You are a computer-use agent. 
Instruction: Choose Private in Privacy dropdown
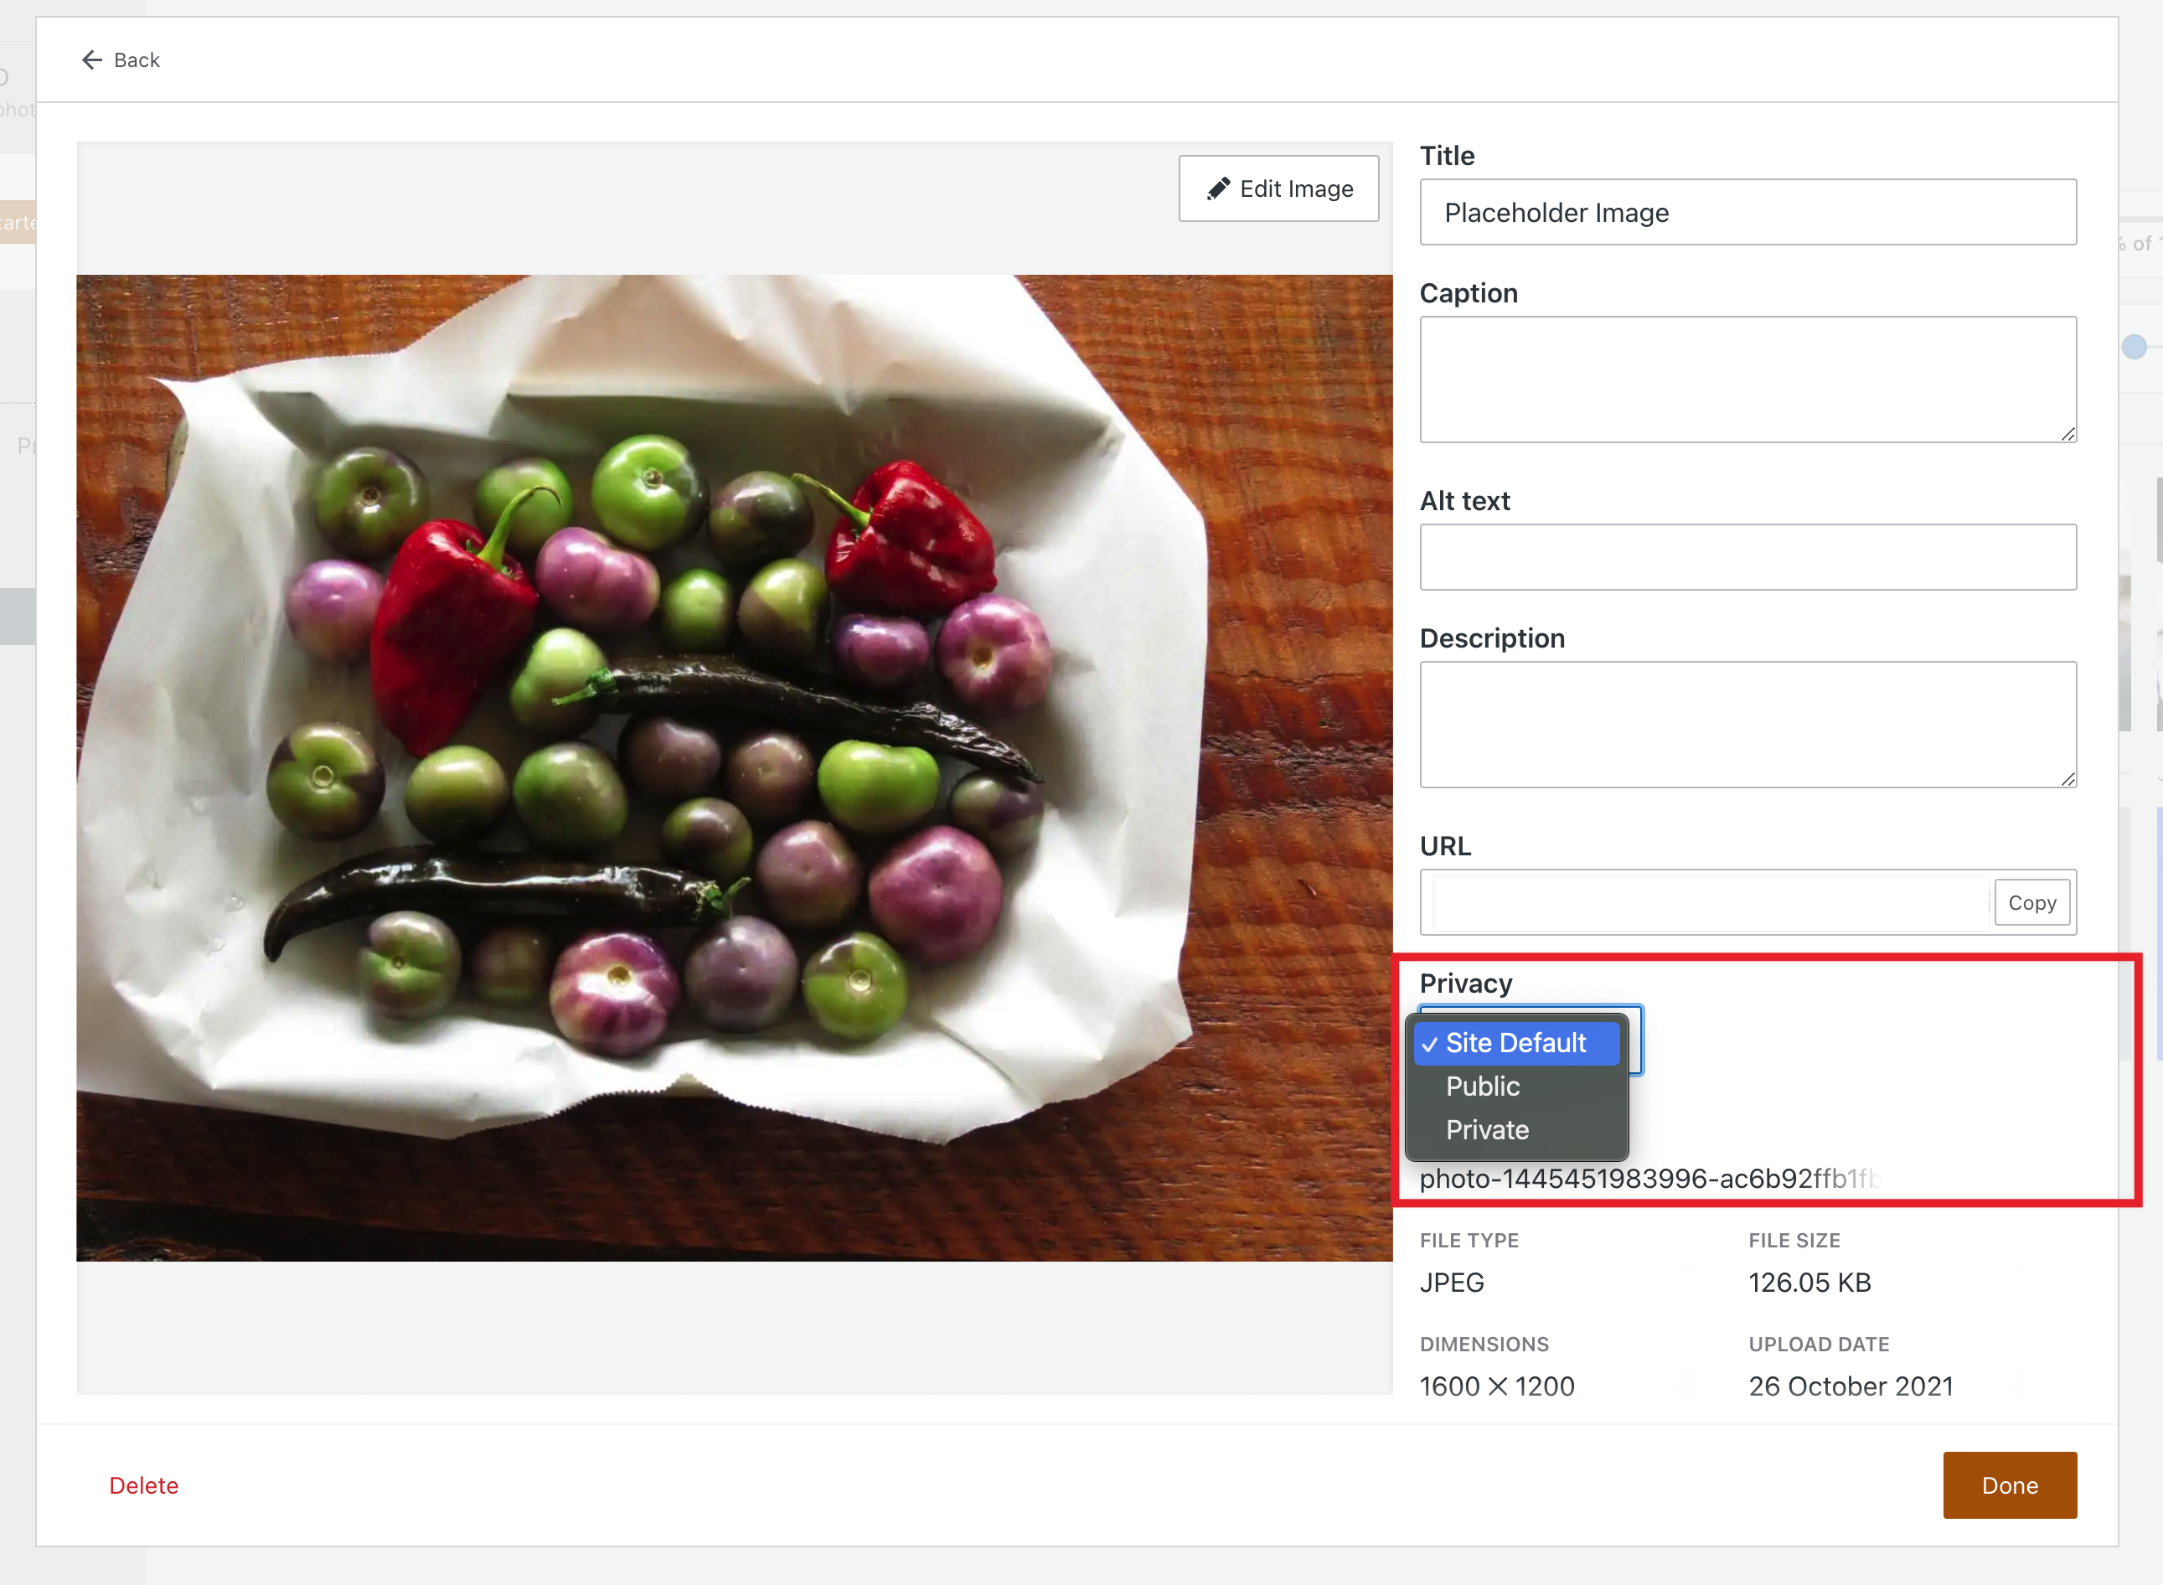[1487, 1129]
